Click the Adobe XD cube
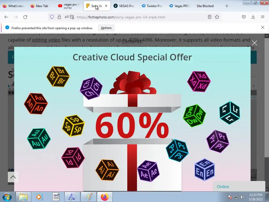269x202 pixels. coord(199,82)
